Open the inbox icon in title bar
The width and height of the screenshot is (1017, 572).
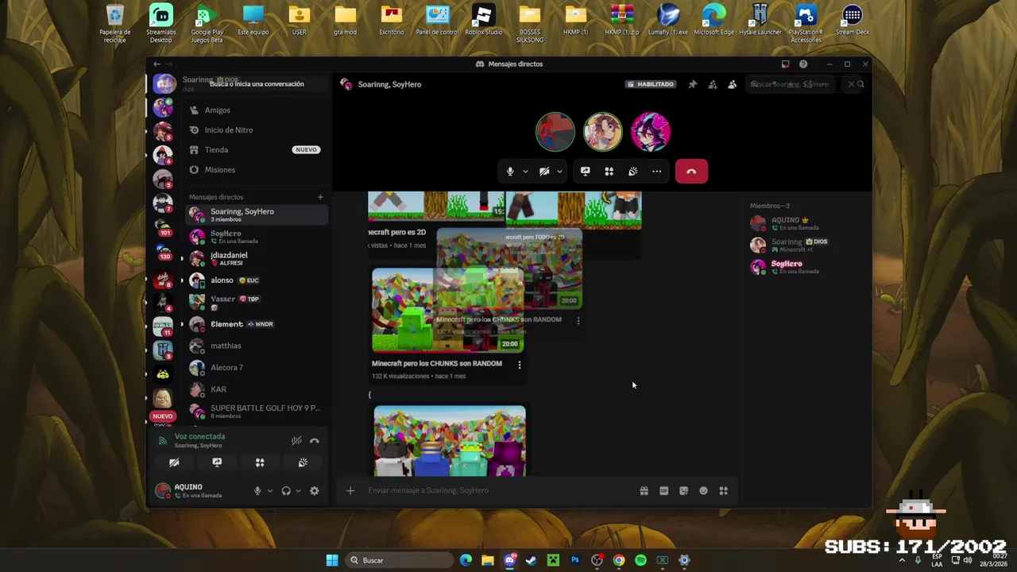(x=785, y=64)
